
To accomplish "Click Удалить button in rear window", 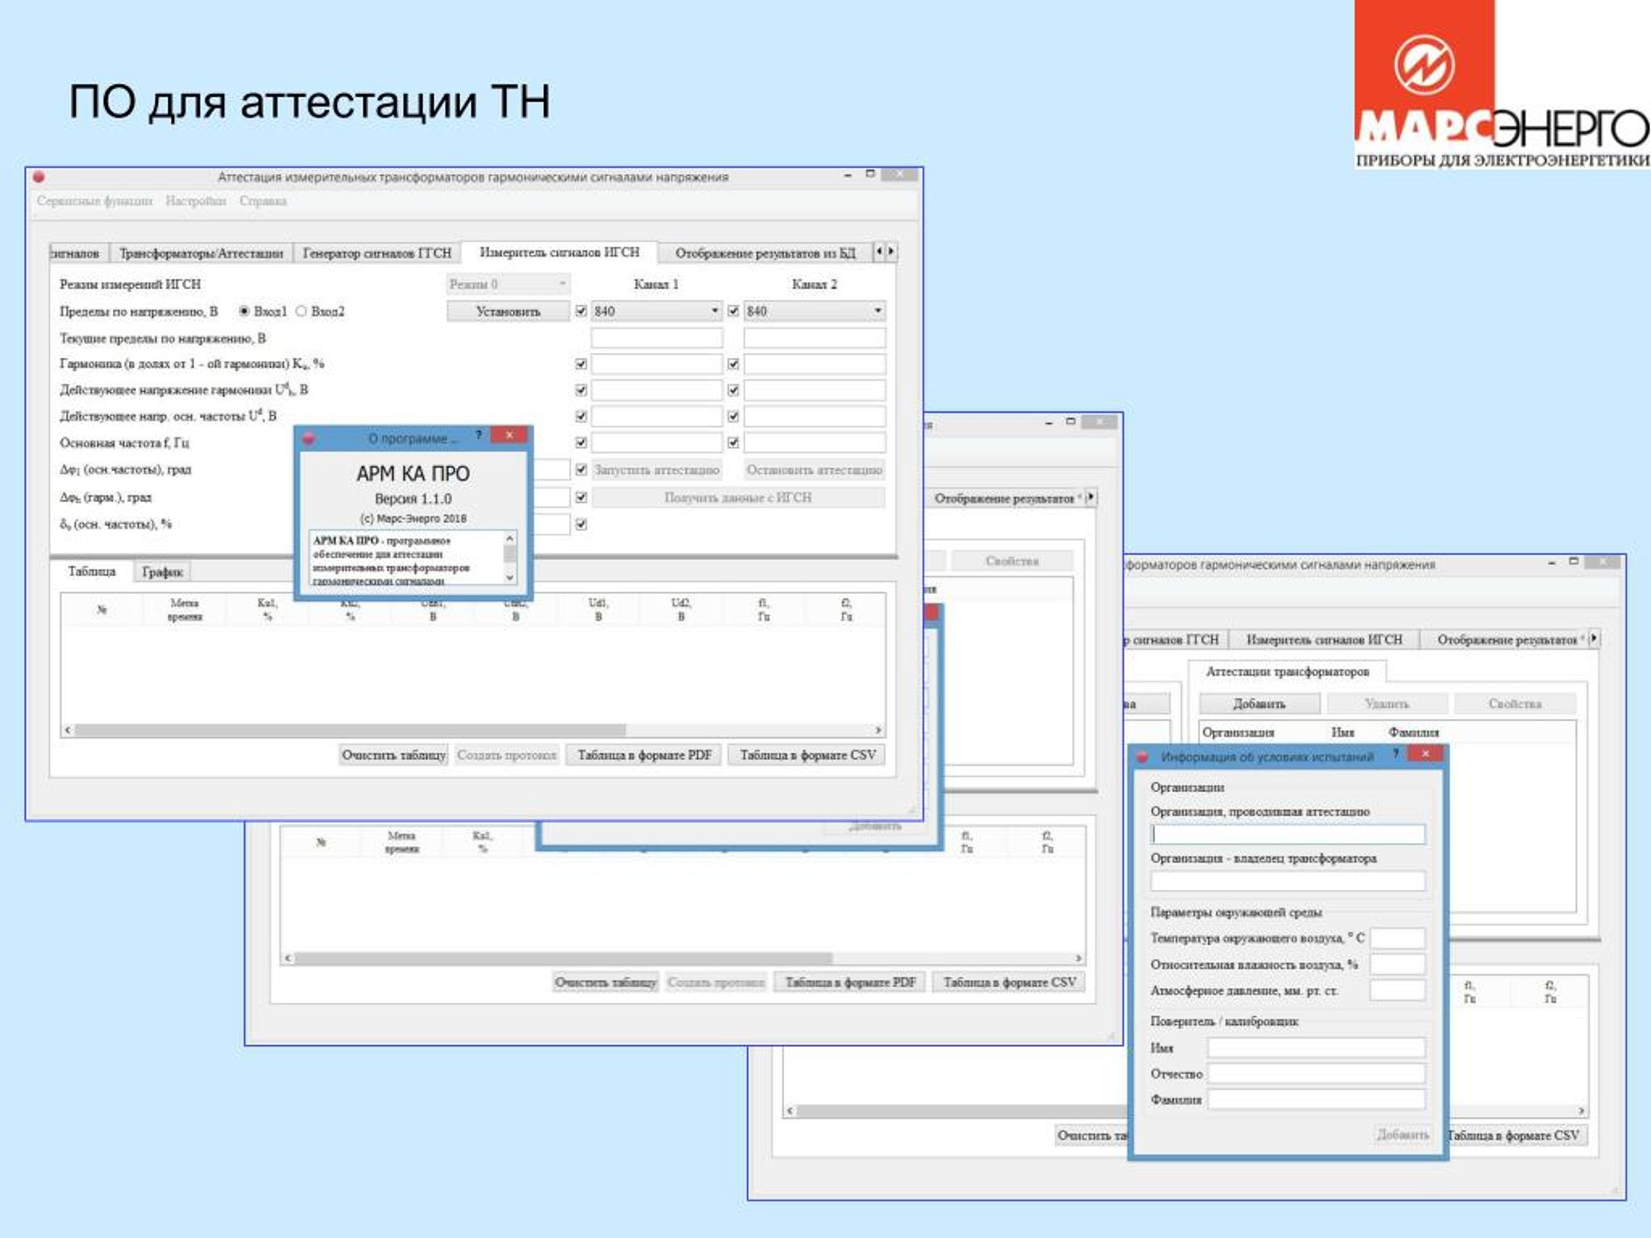I will tap(1387, 703).
